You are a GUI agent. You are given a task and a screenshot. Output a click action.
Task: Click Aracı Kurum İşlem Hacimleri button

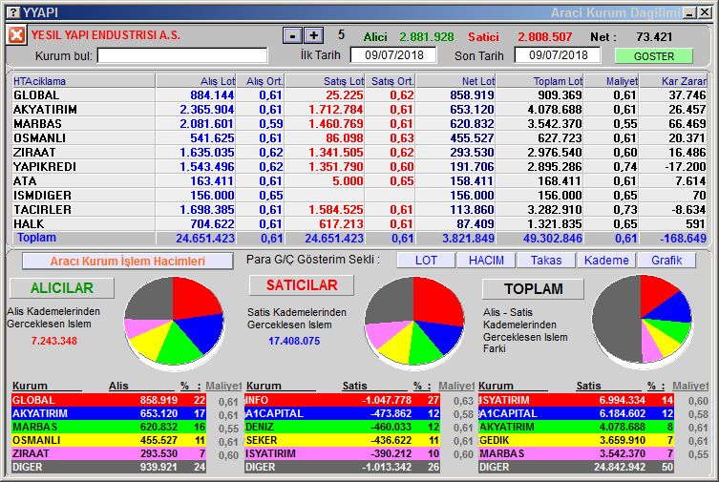128,262
